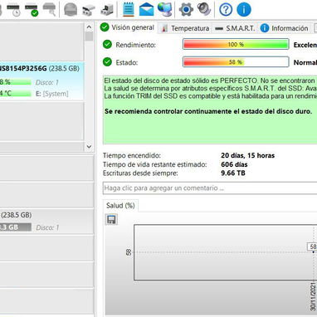Image resolution: width=317 pixels, height=317 pixels.
Task: Click the disk with magnifier toolbar icon
Action: pos(49,10)
